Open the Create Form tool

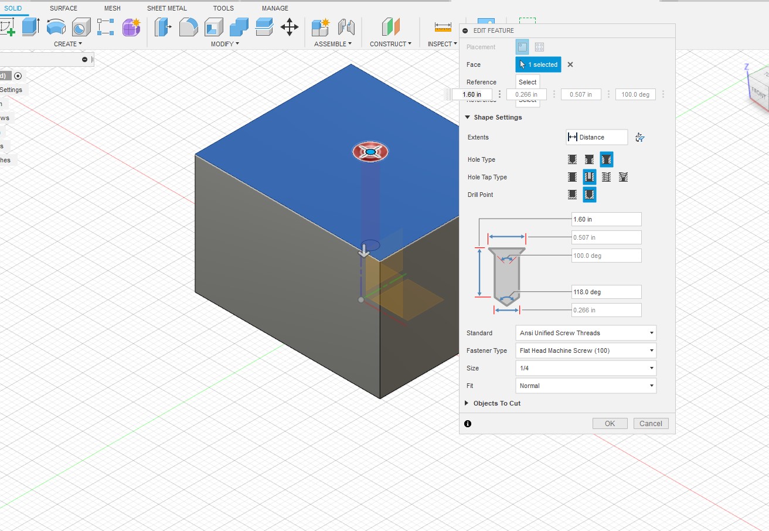pyautogui.click(x=131, y=27)
